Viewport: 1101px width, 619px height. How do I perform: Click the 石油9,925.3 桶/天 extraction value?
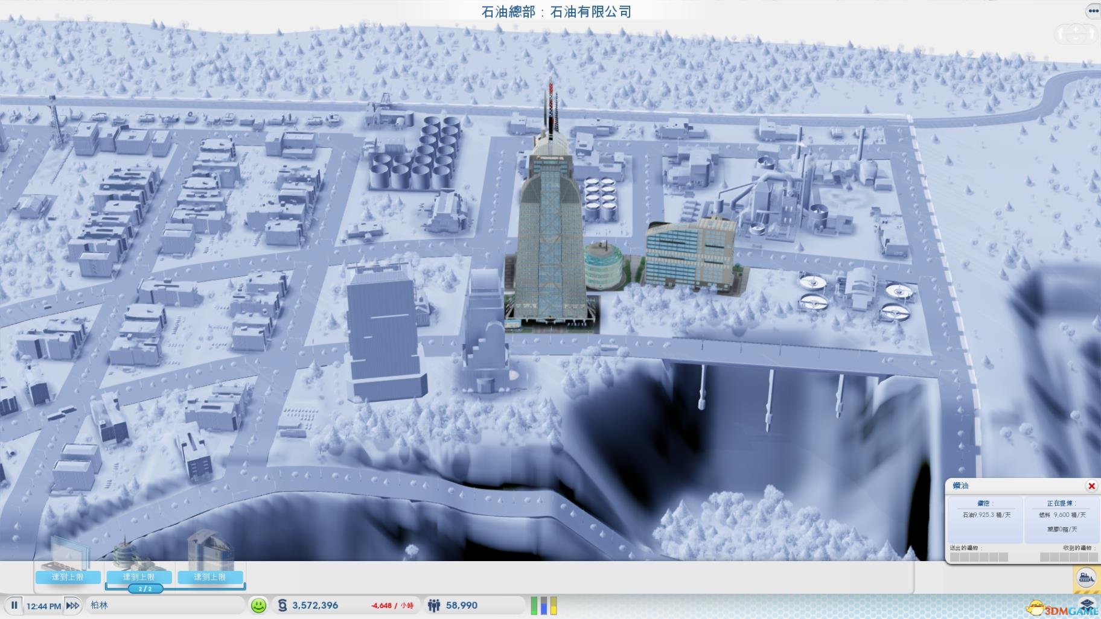click(986, 515)
